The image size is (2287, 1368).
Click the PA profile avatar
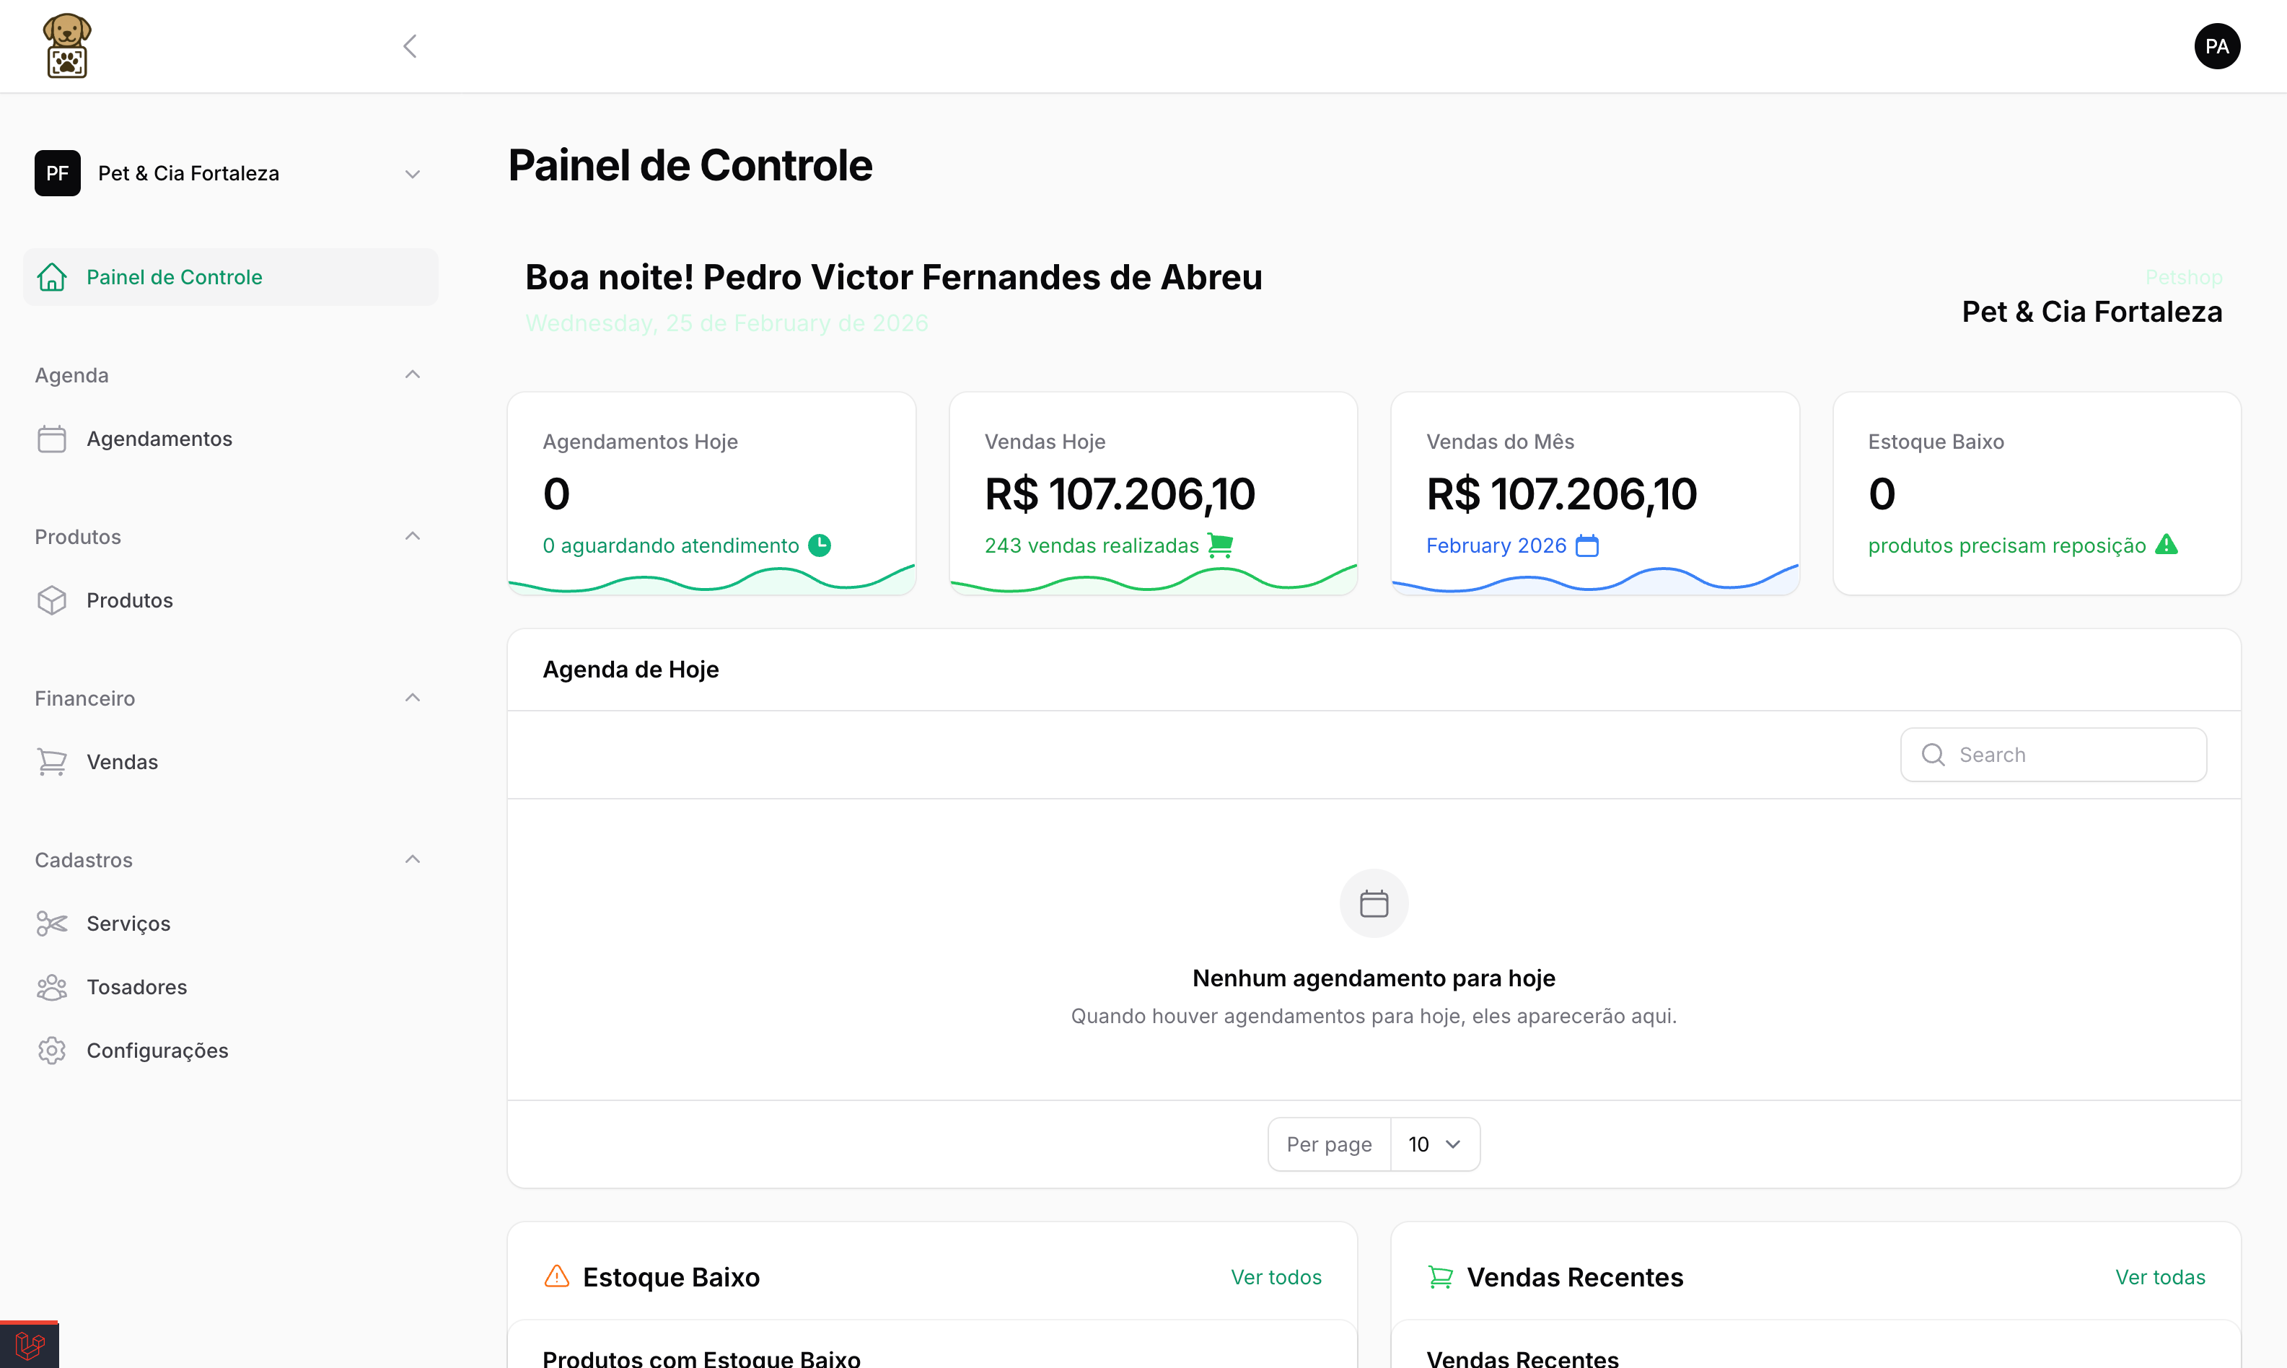[x=2218, y=45]
